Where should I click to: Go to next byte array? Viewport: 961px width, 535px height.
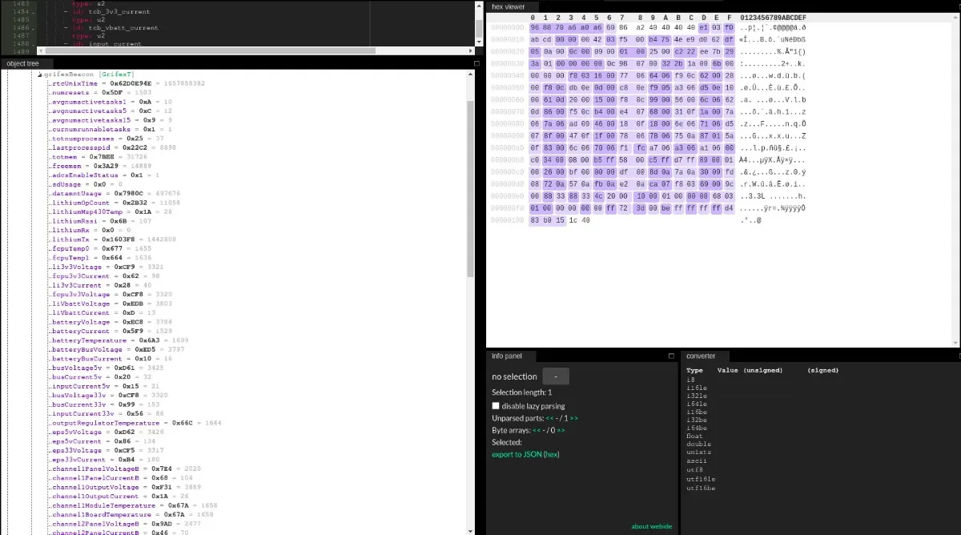(x=561, y=430)
